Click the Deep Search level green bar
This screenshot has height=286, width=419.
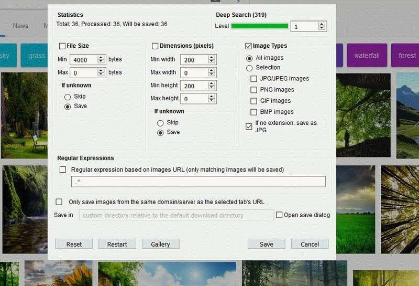(259, 26)
